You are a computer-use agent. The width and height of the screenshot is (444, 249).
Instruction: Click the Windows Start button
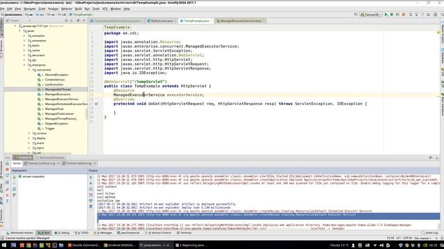tap(4, 246)
